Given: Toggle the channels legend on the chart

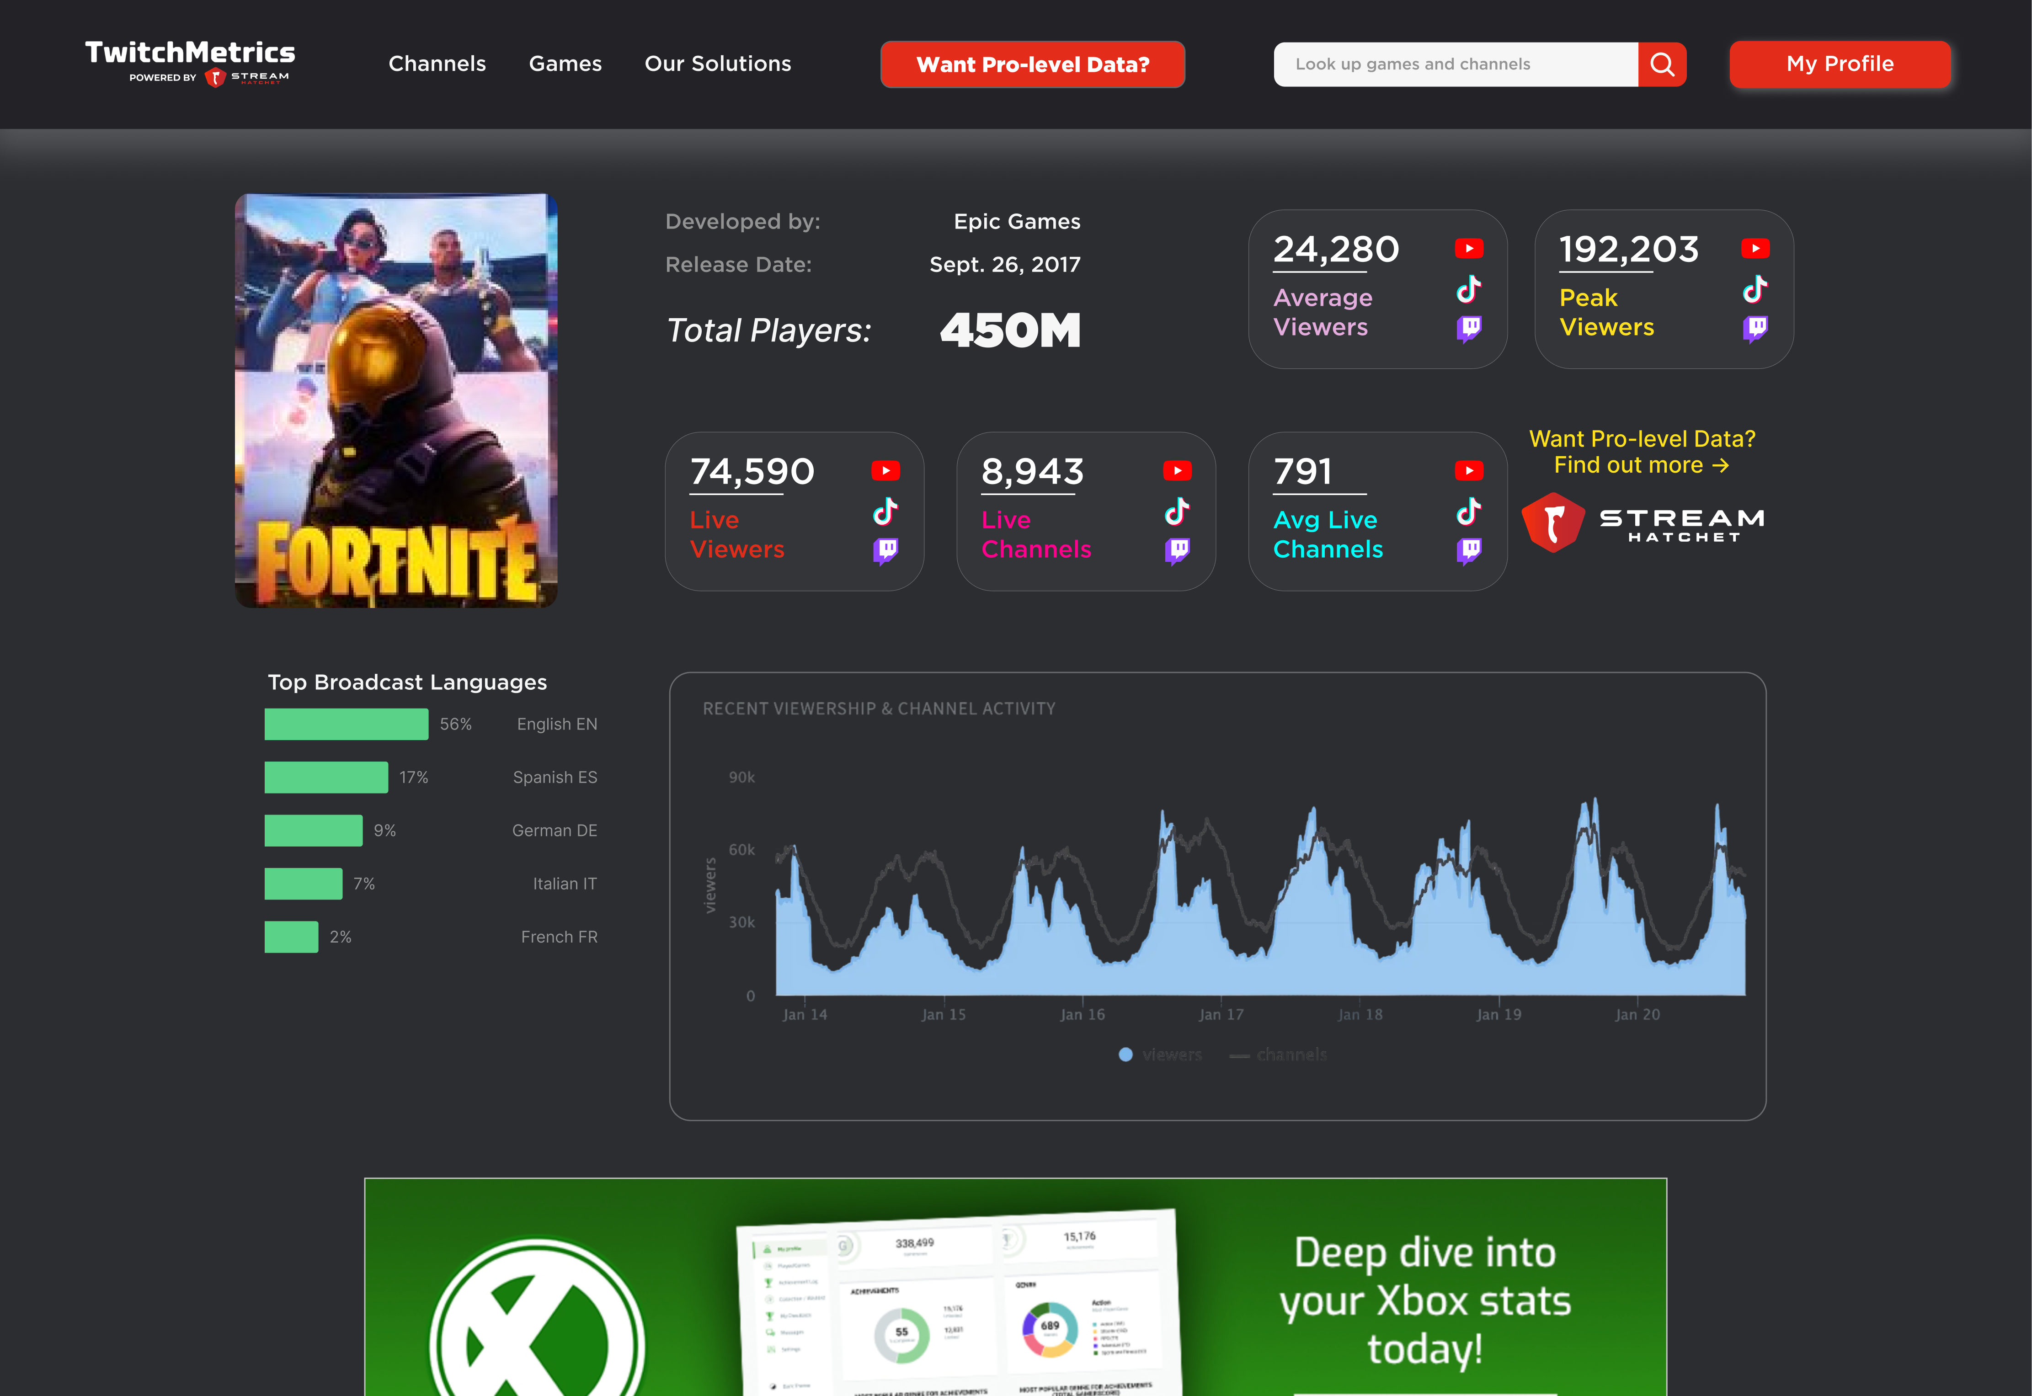Looking at the screenshot, I should [1278, 1055].
